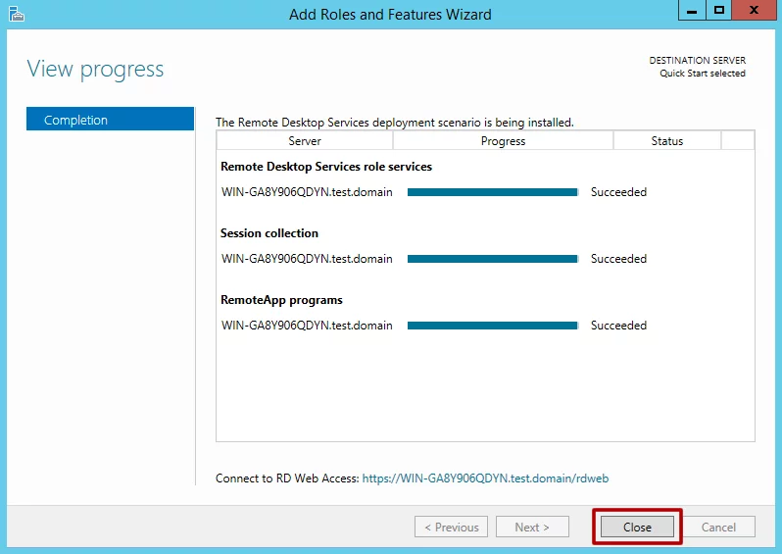Viewport: 782px width, 554px height.
Task: Click the Succeeded status for Session collection
Action: point(618,259)
